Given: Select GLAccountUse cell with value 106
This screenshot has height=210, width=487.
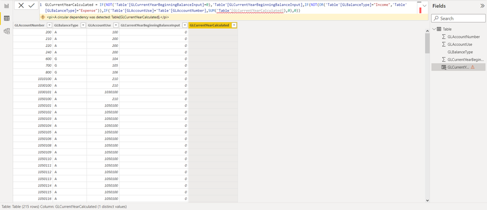Looking at the screenshot, I should (x=103, y=72).
